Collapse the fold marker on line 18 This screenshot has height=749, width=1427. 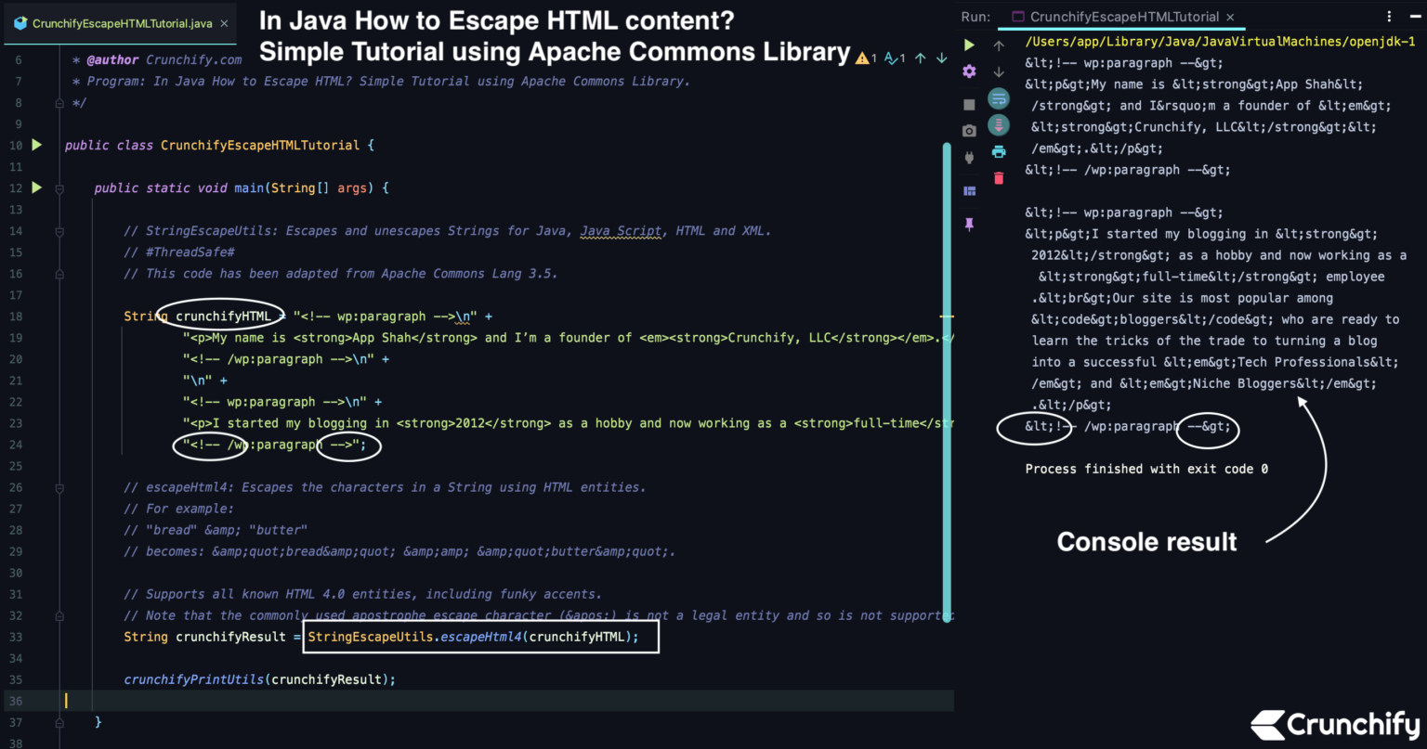[x=58, y=316]
